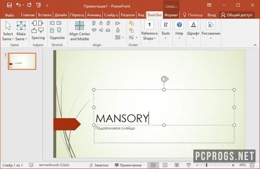The image size is (260, 169).
Task: Open Customize Quick Access Toolbar arrow
Action: [47, 5]
